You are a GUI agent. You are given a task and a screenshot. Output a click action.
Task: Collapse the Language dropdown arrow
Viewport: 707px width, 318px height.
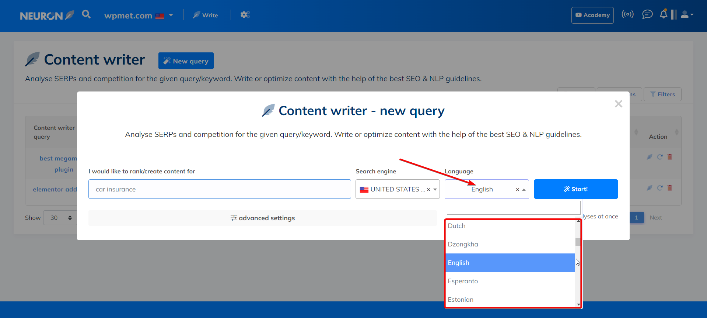[524, 190]
